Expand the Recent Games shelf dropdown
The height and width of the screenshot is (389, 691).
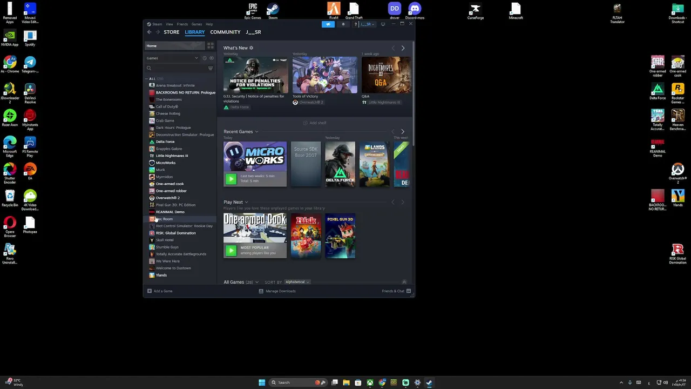tap(256, 132)
